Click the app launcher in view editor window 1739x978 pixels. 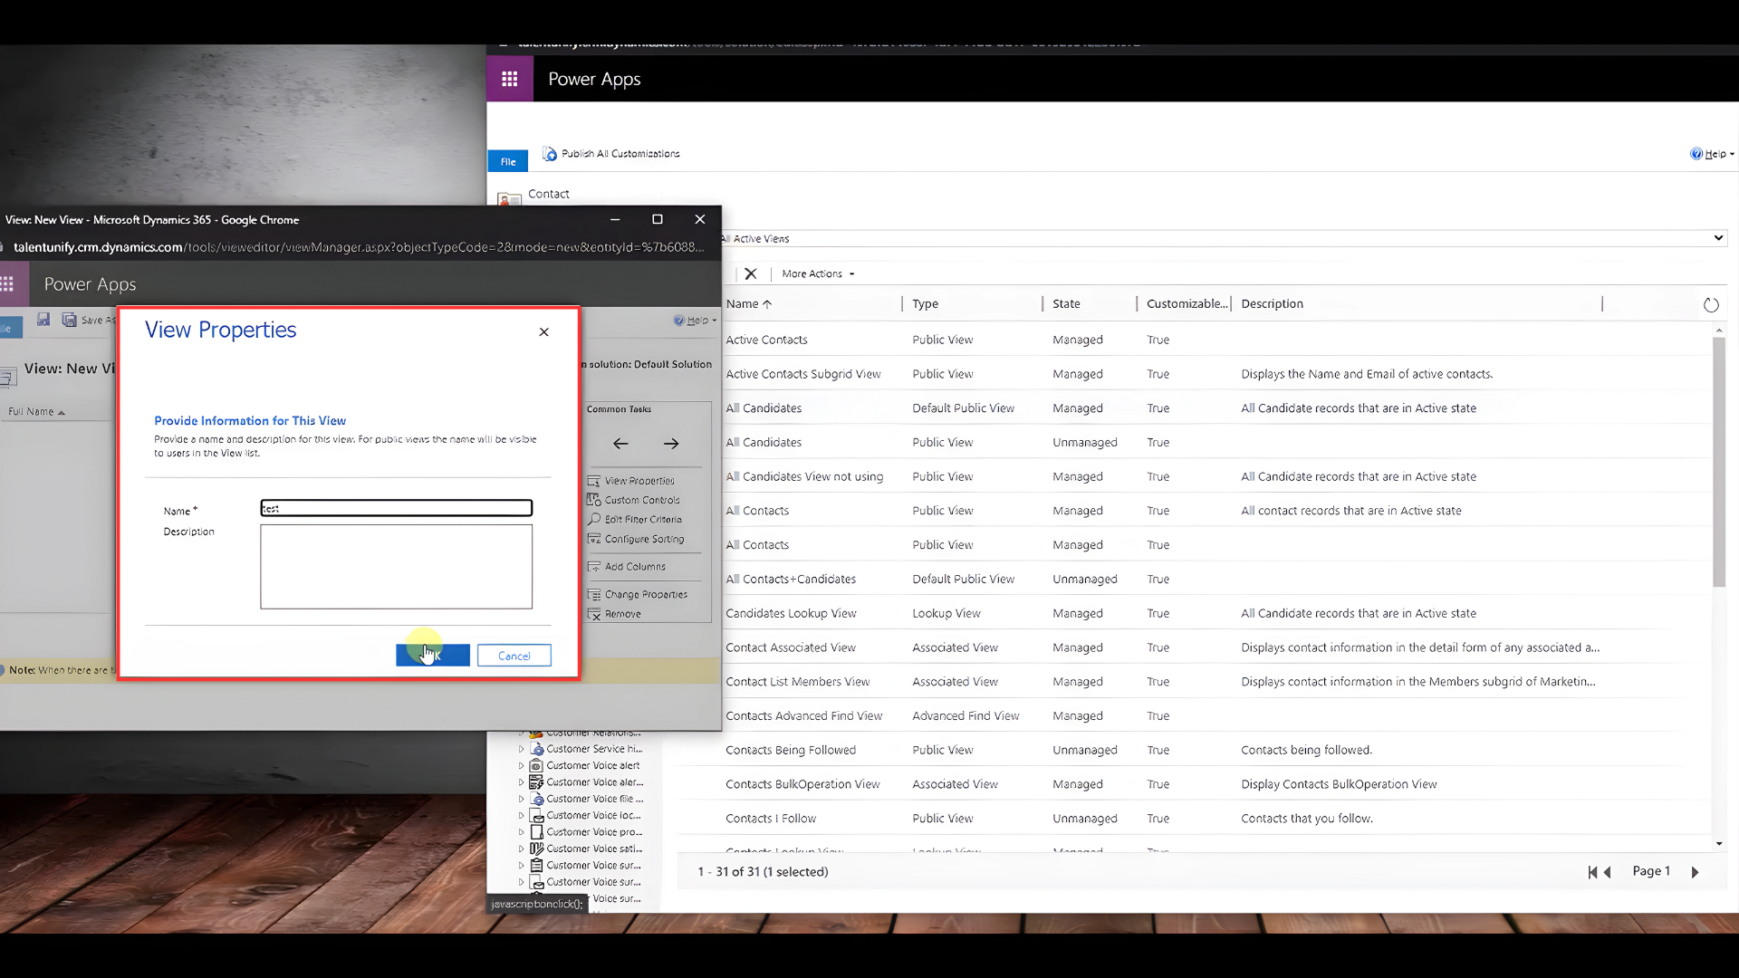(x=7, y=284)
